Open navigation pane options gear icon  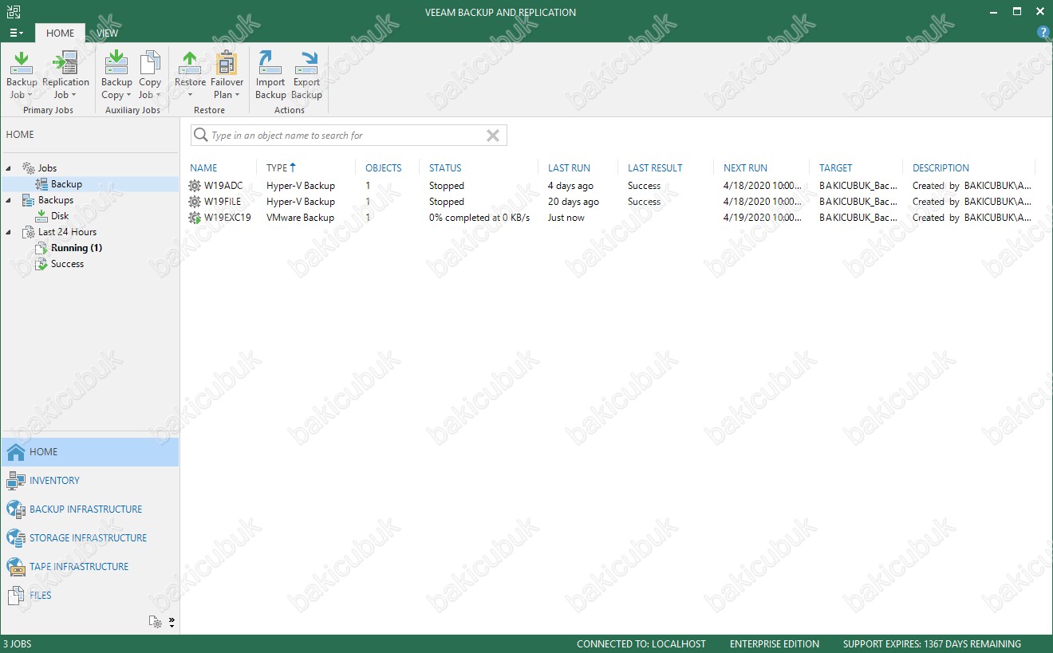[156, 622]
